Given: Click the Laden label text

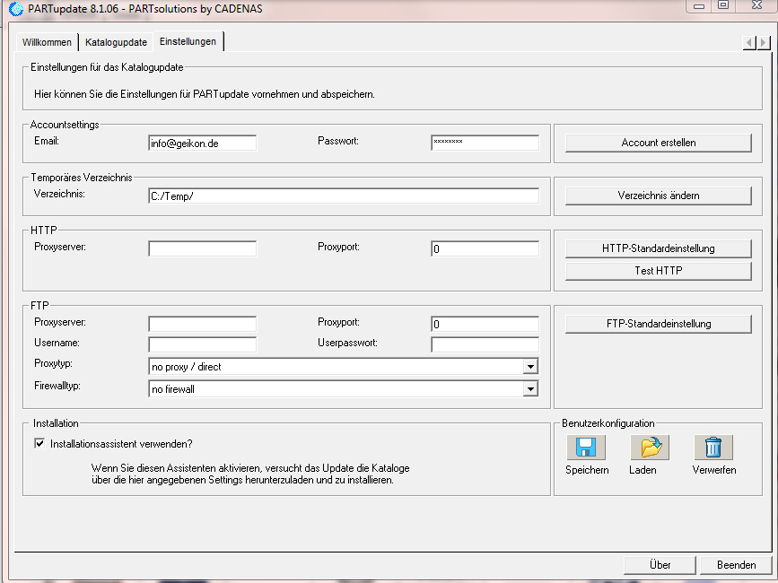Looking at the screenshot, I should [643, 470].
